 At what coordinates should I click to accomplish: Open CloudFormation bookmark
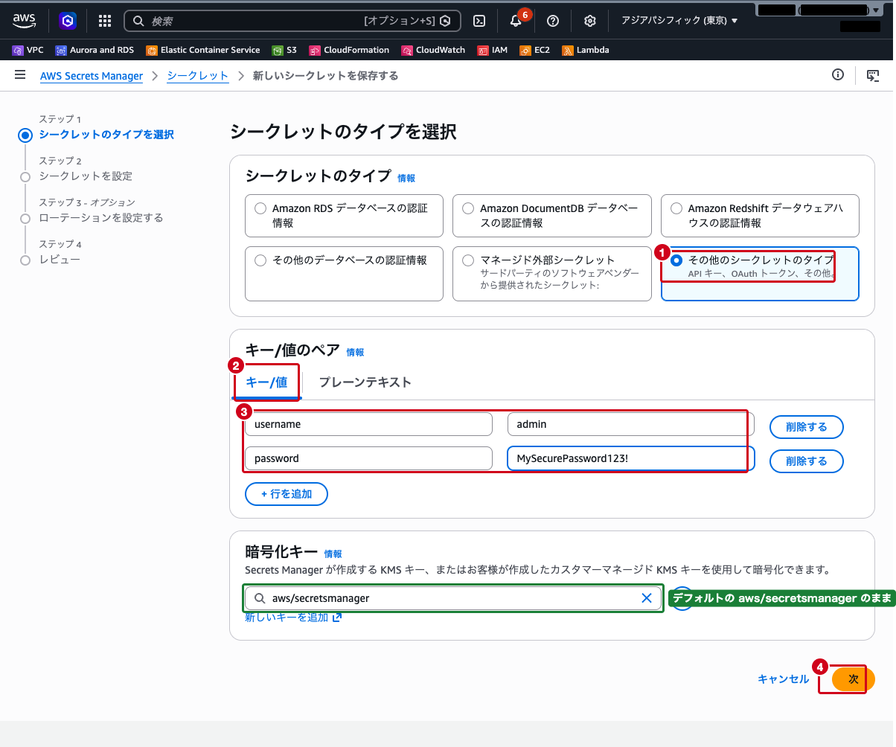[x=349, y=50]
